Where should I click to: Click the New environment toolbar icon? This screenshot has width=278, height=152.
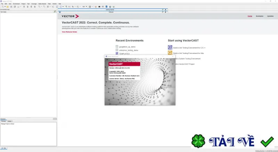pos(3,7)
